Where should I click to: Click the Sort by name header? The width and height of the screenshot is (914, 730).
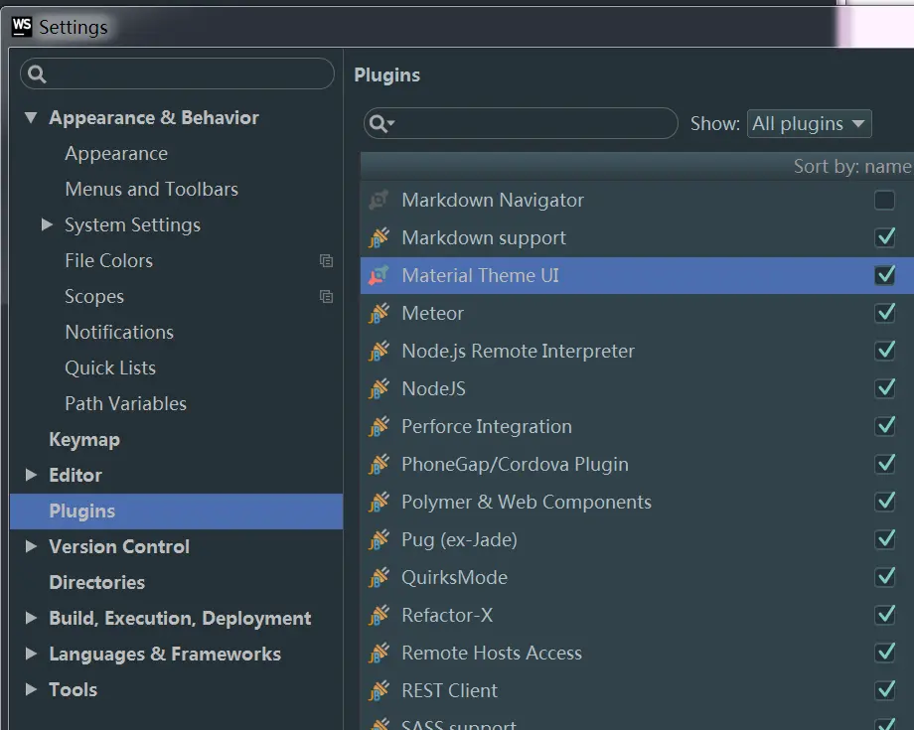pos(851,167)
